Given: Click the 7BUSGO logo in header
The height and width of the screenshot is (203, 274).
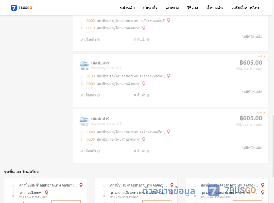Looking at the screenshot, I should click(x=22, y=8).
